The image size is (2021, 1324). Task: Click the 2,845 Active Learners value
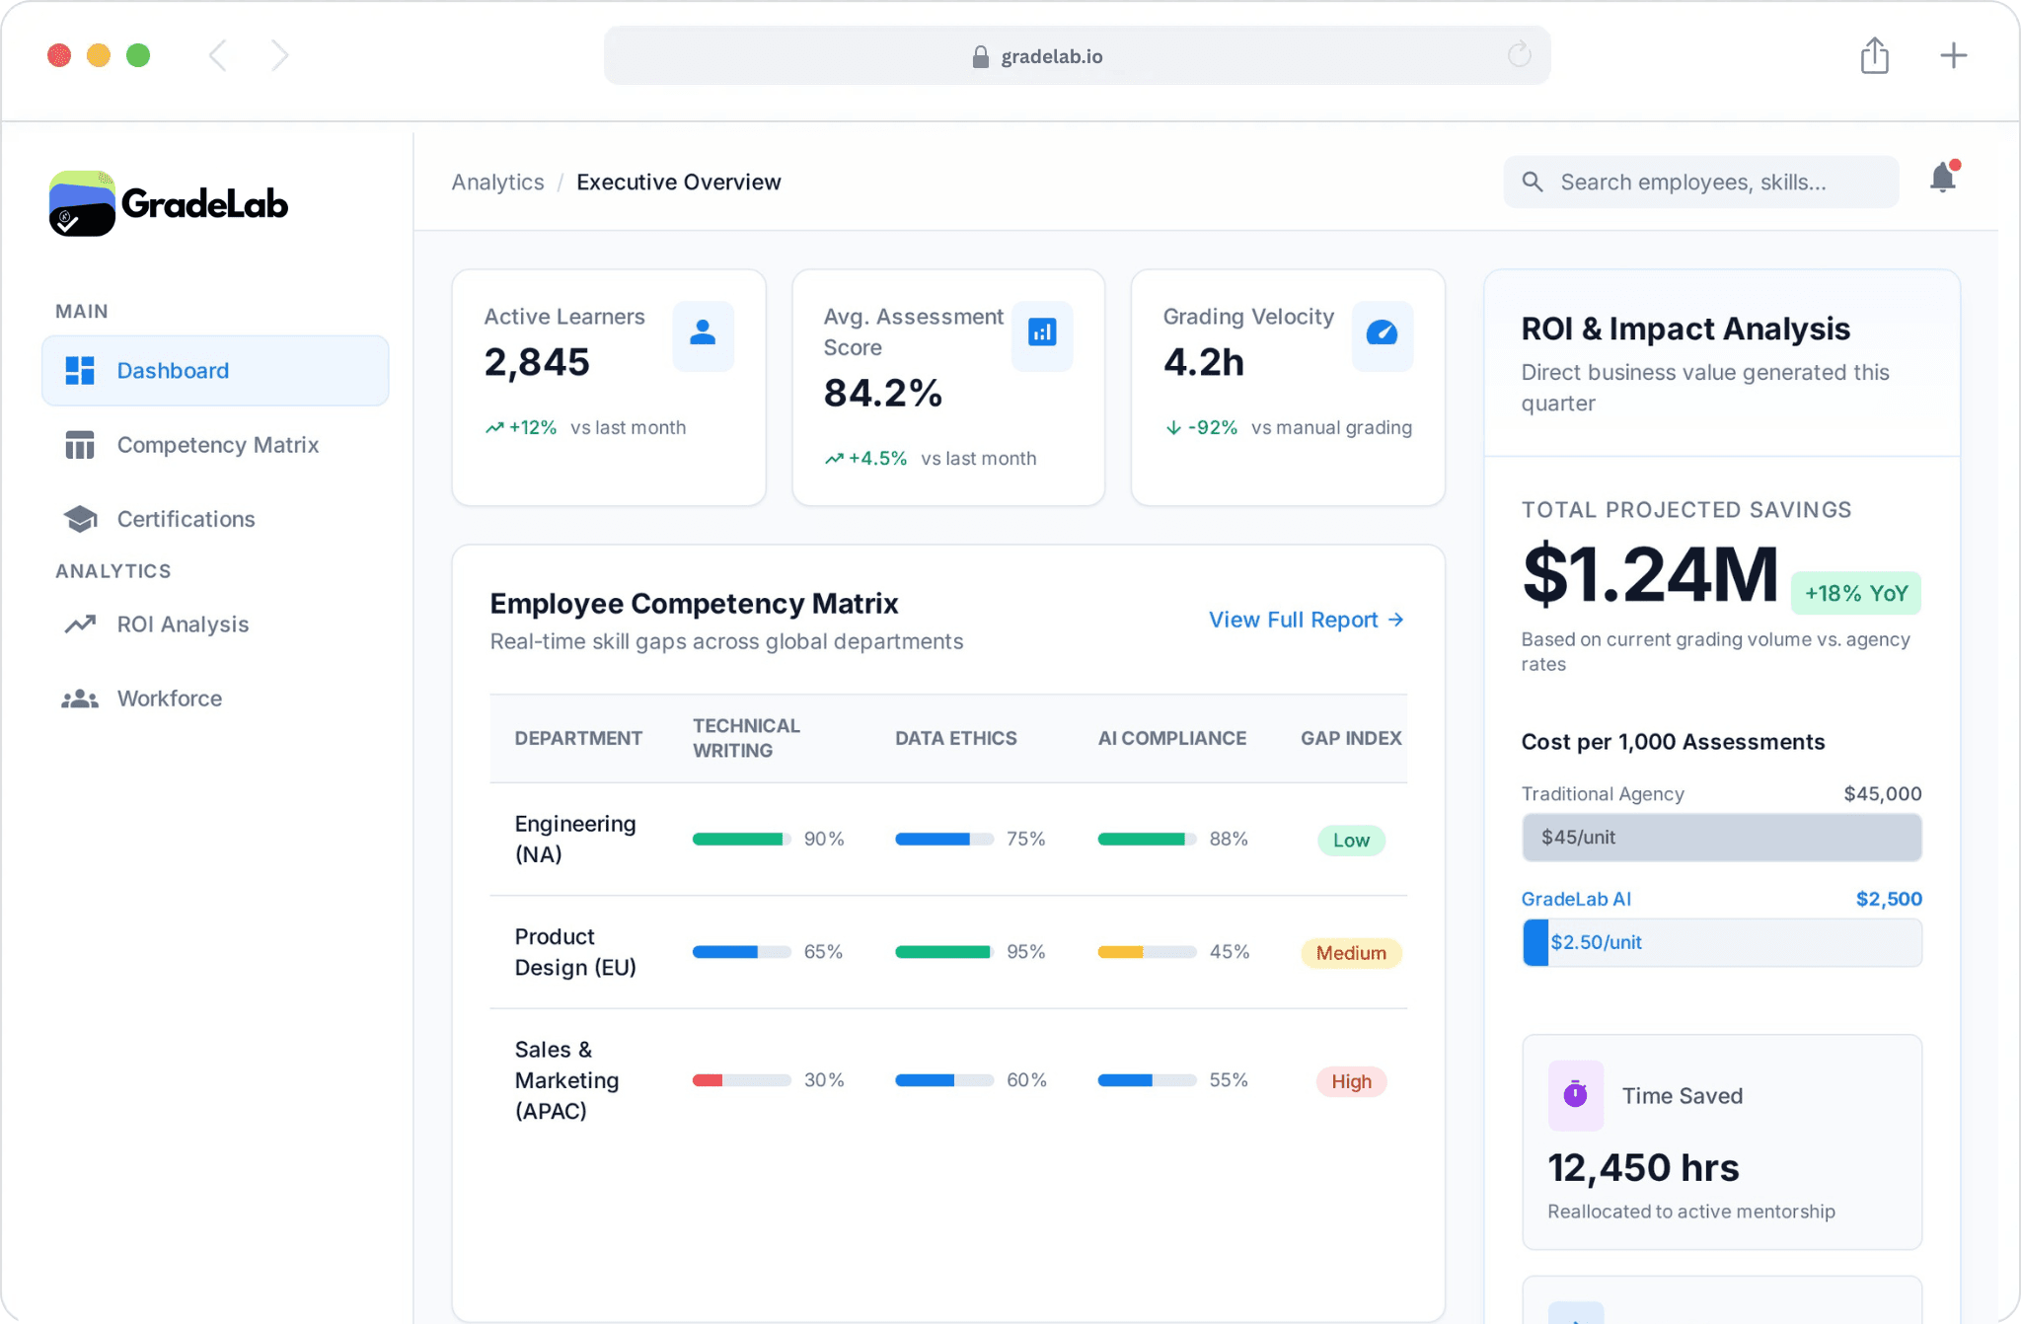[x=537, y=362]
